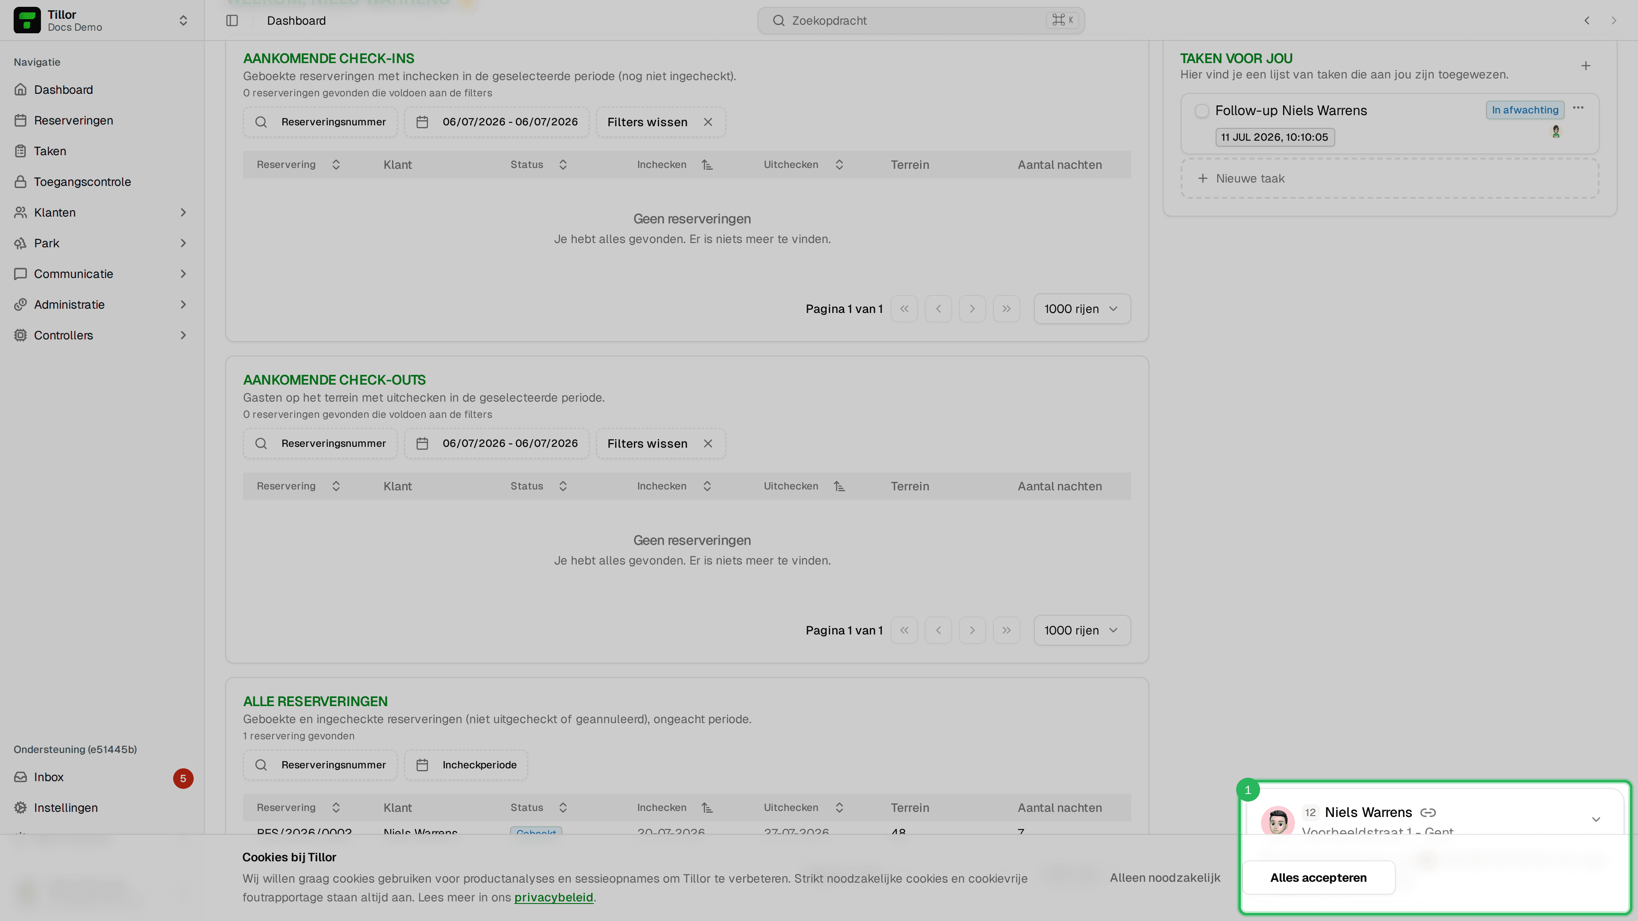1638x921 pixels.
Task: Go to Taken in the sidebar
Action: click(x=102, y=151)
